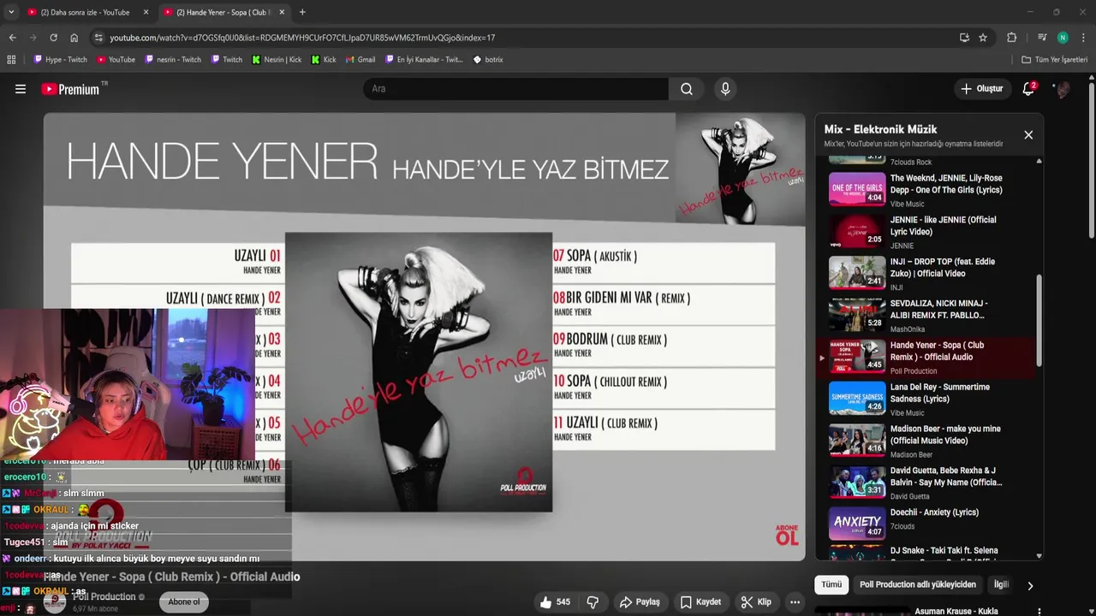The height and width of the screenshot is (616, 1096).
Task: Close the Mix - Elektronik Müzik panel
Action: pyautogui.click(x=1028, y=135)
